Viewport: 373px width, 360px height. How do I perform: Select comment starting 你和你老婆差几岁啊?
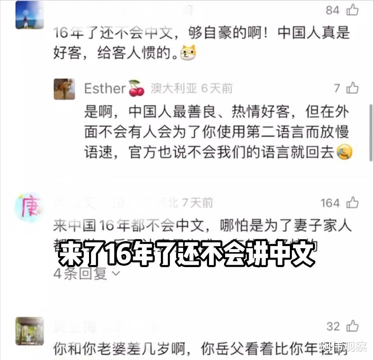click(200, 349)
